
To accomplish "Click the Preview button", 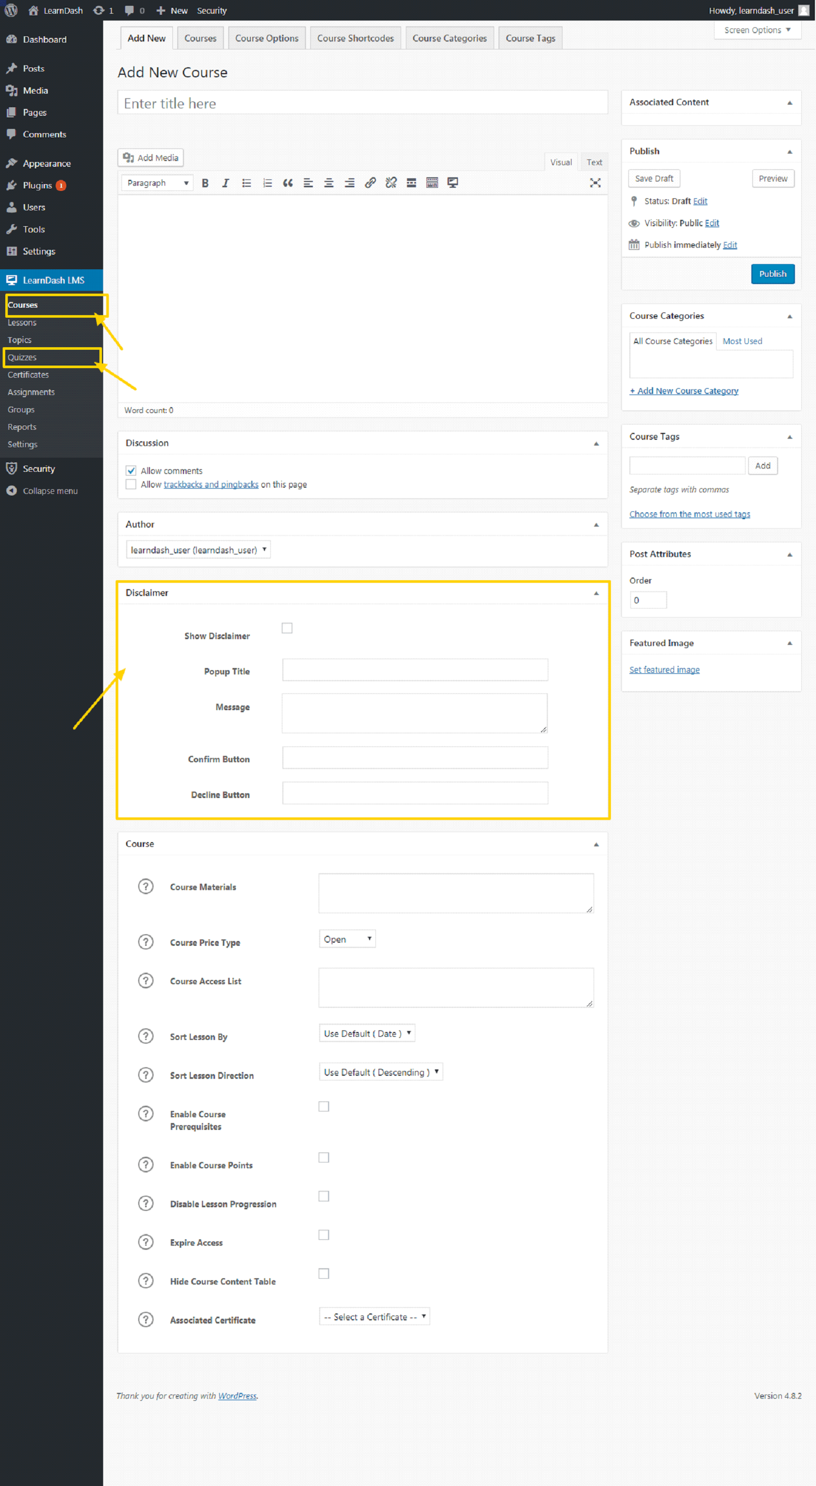I will [x=773, y=178].
